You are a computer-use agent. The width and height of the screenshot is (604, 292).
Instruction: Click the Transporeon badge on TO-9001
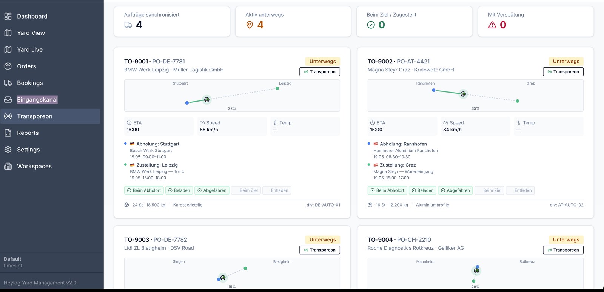click(320, 72)
